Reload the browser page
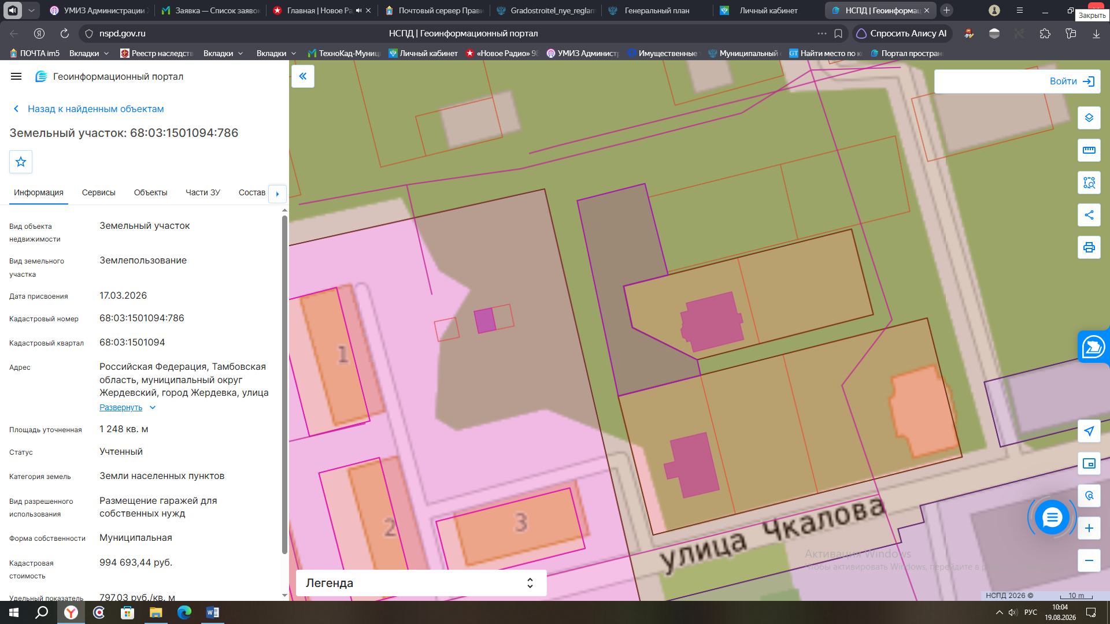 64,34
